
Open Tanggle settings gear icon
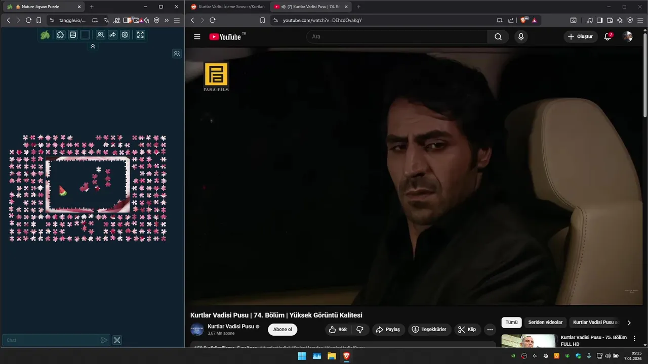coord(125,35)
